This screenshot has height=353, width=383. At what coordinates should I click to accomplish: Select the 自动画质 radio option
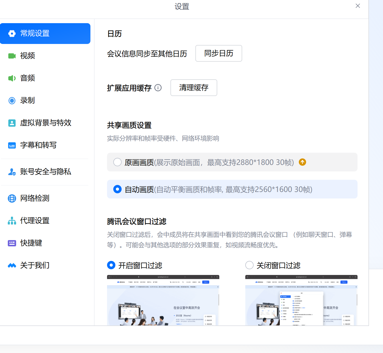click(x=117, y=189)
